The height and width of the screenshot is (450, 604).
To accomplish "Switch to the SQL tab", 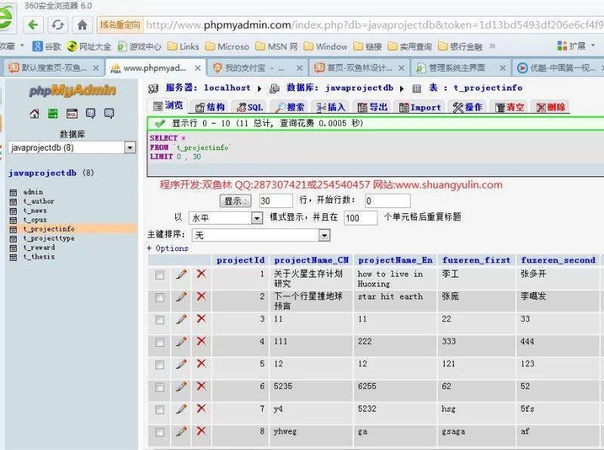I will point(250,107).
